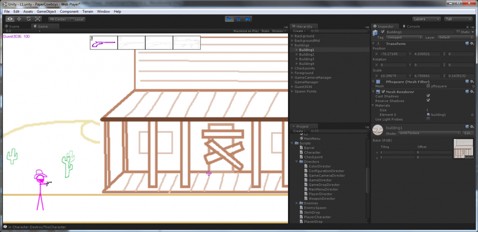Switch to the Scene tab
Screen dimensions: 478x232
tap(12, 26)
